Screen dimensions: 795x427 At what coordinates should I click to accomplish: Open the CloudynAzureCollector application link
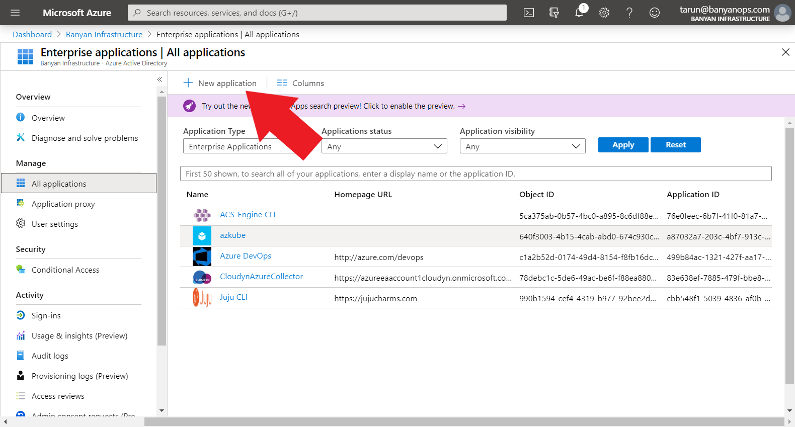point(261,276)
